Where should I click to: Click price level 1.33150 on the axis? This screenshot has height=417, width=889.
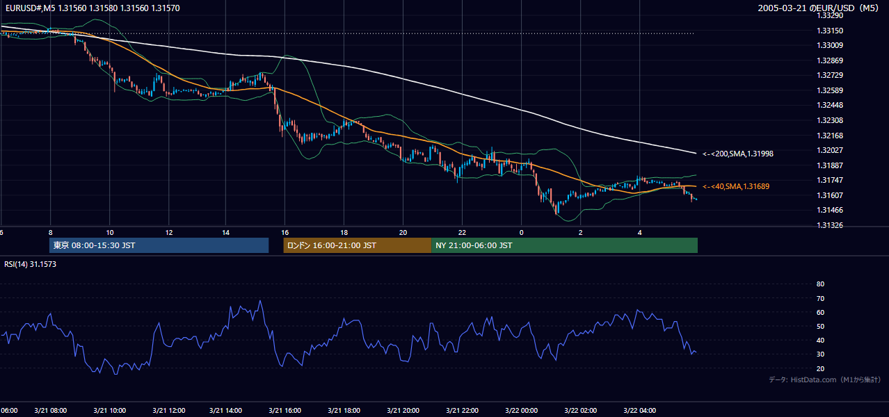(x=830, y=31)
